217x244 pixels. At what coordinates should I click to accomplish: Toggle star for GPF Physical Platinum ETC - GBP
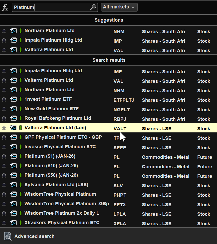click(4, 137)
